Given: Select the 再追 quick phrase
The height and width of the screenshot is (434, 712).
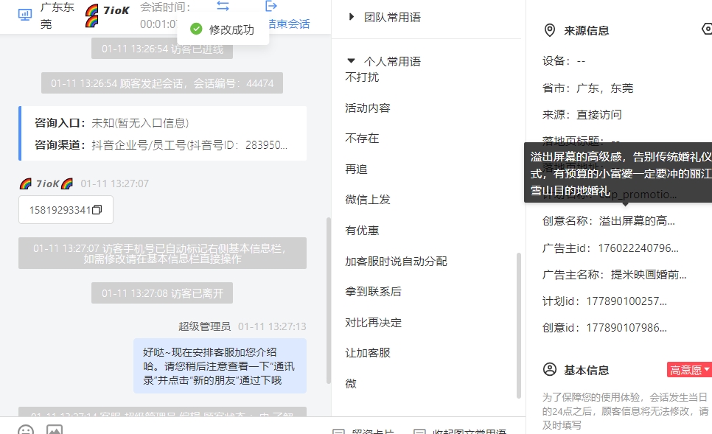Looking at the screenshot, I should click(x=356, y=169).
